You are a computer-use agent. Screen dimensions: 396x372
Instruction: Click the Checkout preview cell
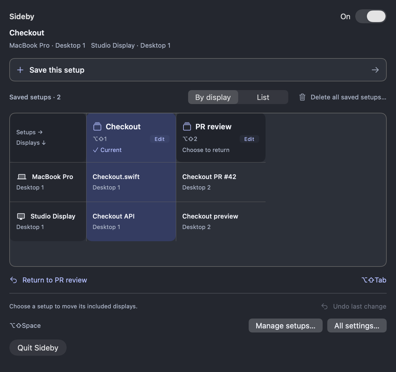point(221,221)
